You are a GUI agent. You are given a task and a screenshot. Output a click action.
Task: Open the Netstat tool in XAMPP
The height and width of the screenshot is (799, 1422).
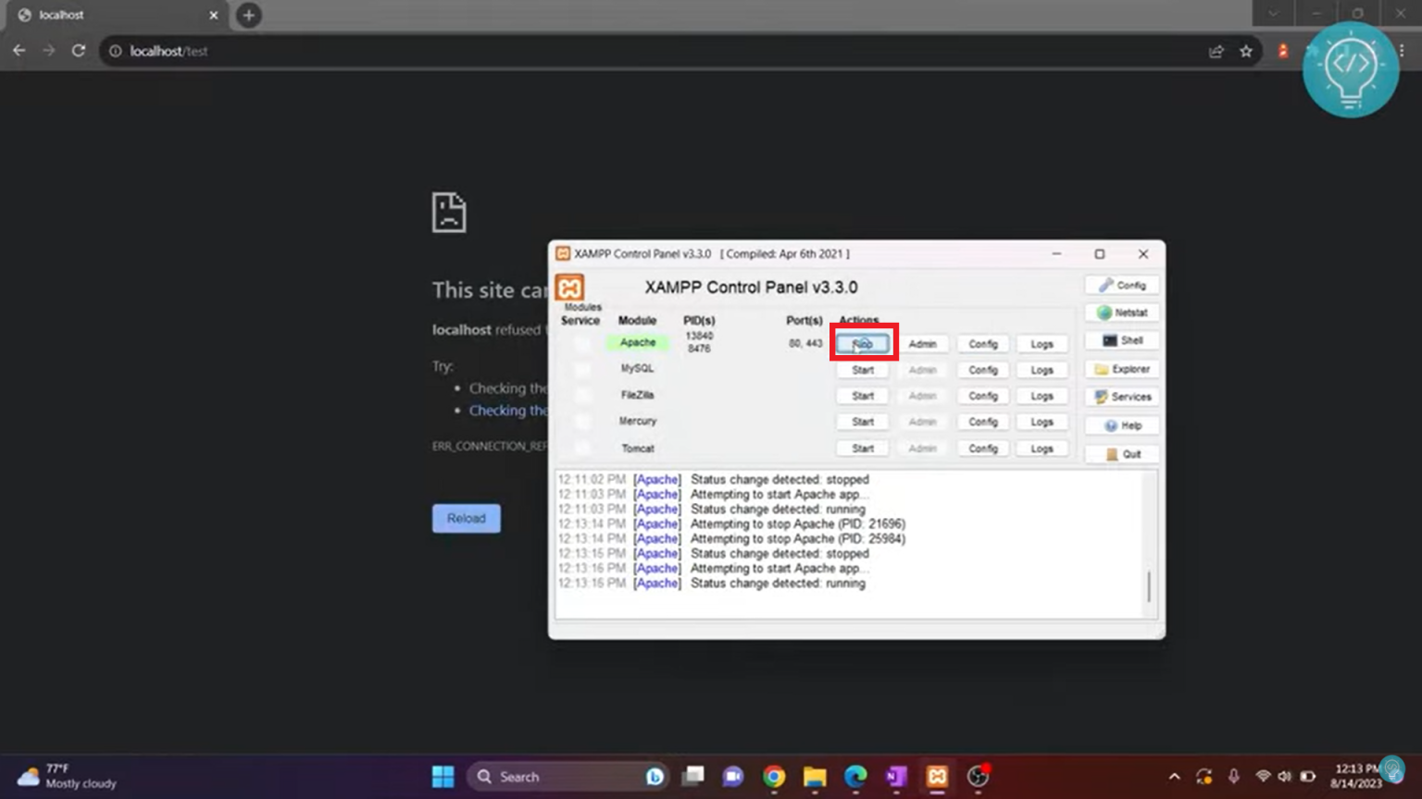[1120, 313]
